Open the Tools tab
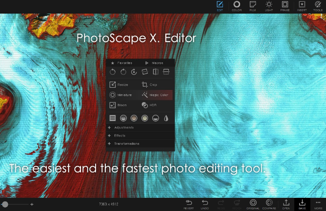The height and width of the screenshot is (211, 326). point(318,6)
